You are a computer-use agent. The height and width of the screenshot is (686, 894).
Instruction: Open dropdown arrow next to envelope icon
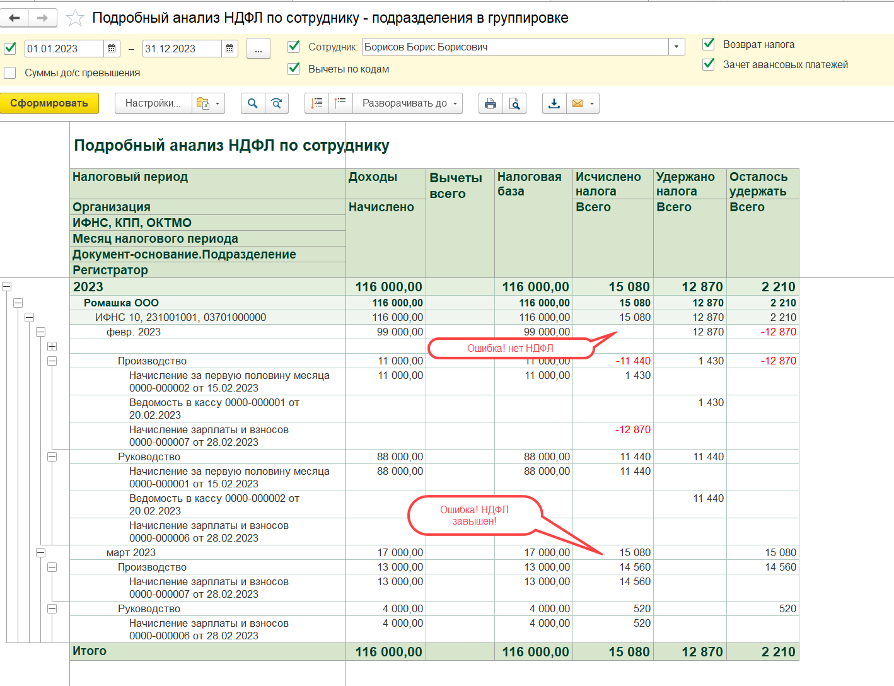tap(592, 103)
